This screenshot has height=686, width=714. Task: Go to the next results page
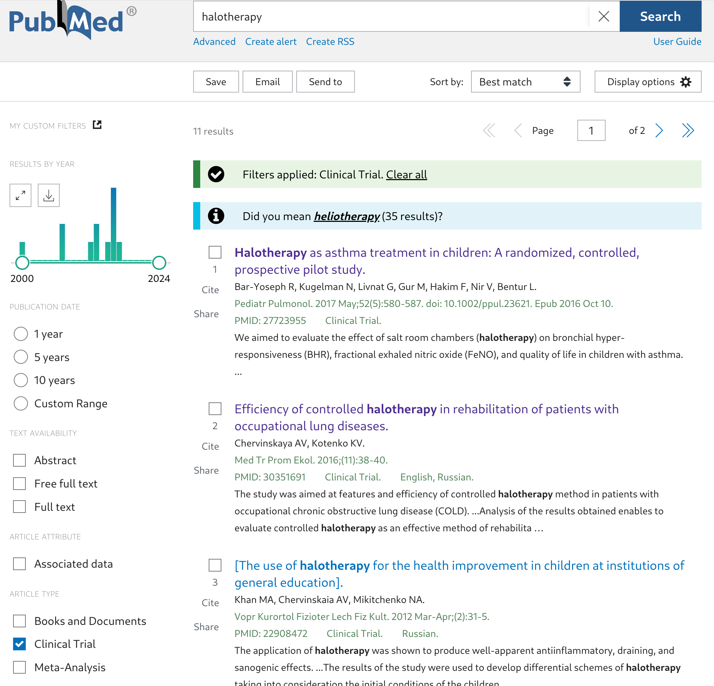coord(659,130)
